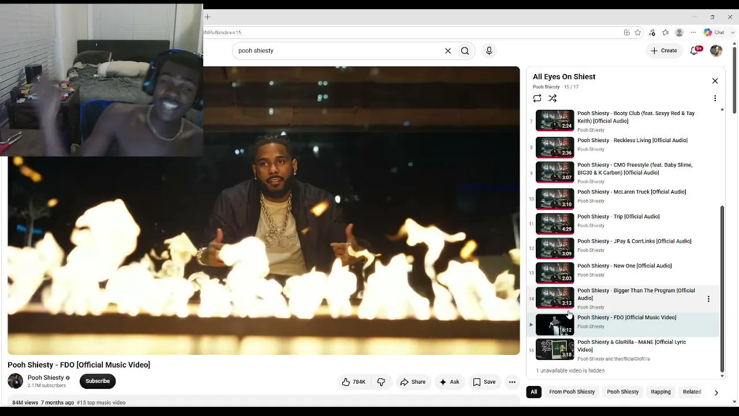Play CMO Freestyle thumbnail in playlist
This screenshot has height=416, width=739.
(555, 172)
